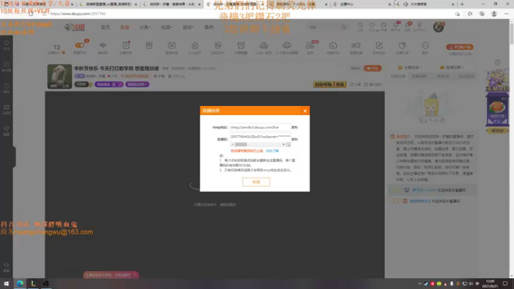Close the stream info dialog with X
Image resolution: width=514 pixels, height=289 pixels.
(x=305, y=110)
